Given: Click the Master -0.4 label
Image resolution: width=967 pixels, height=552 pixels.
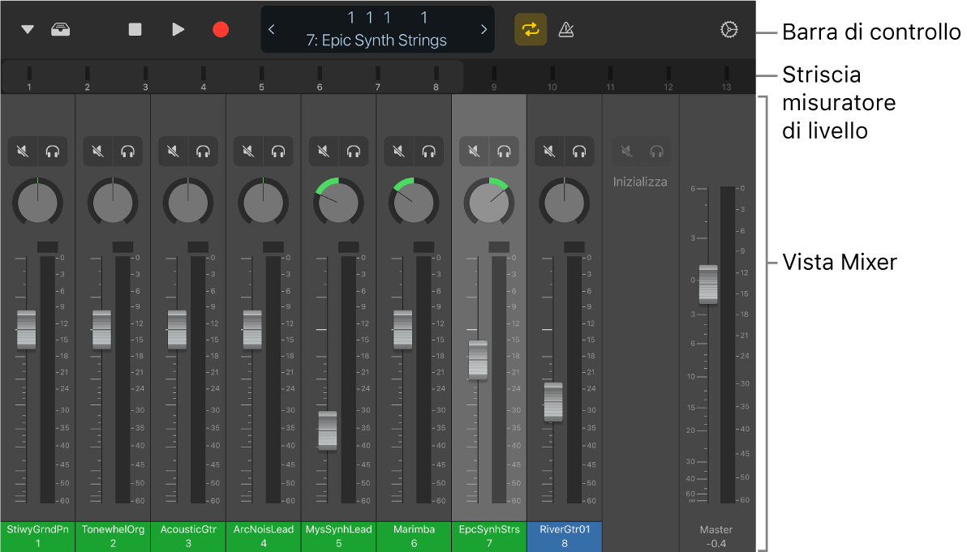Looking at the screenshot, I should pos(716,537).
